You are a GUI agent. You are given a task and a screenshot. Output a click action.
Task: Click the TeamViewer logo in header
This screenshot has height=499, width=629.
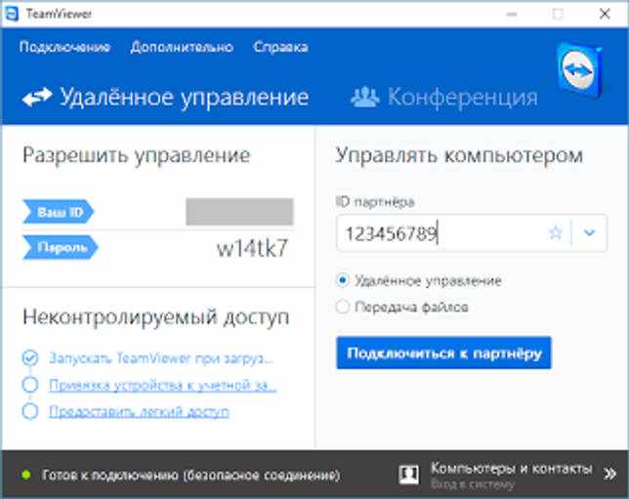coord(579,69)
